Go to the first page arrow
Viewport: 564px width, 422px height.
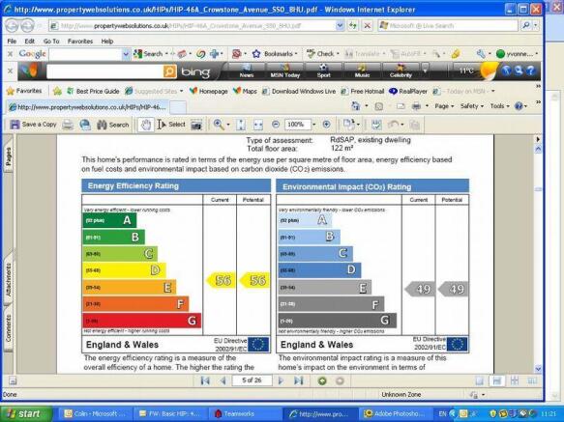coord(205,380)
